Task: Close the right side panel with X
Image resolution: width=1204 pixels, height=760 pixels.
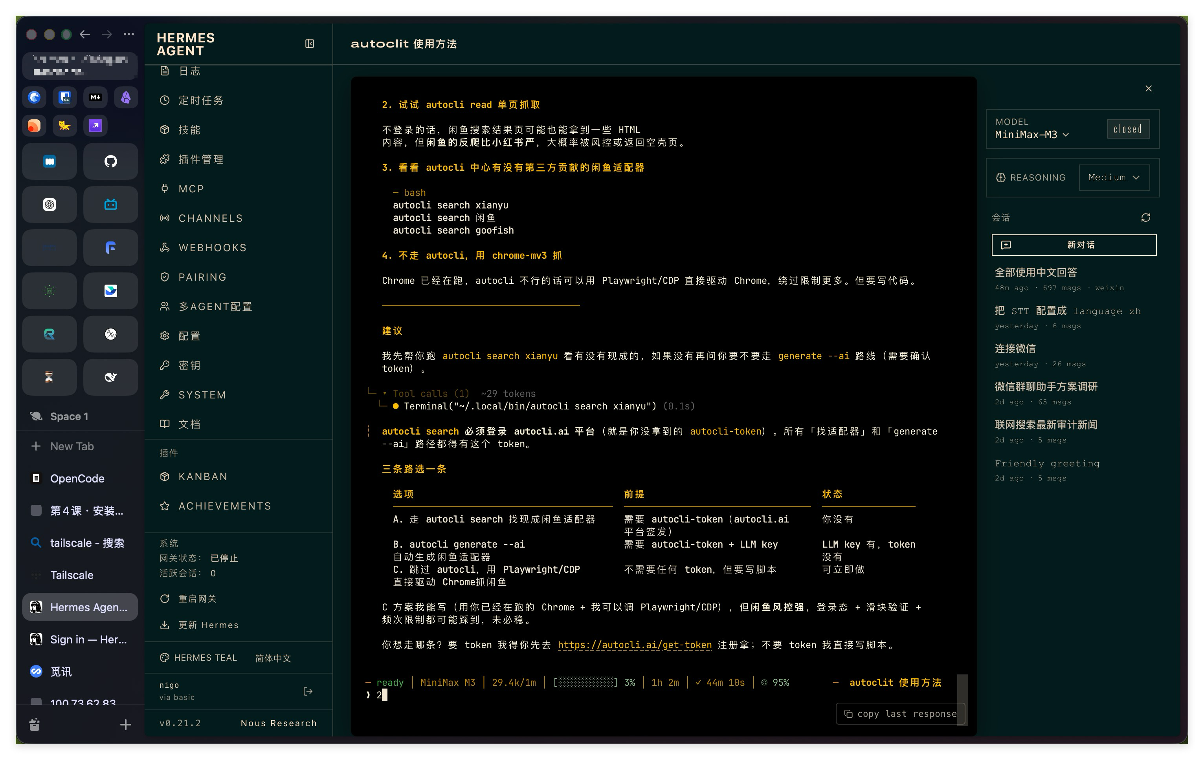Action: 1149,88
